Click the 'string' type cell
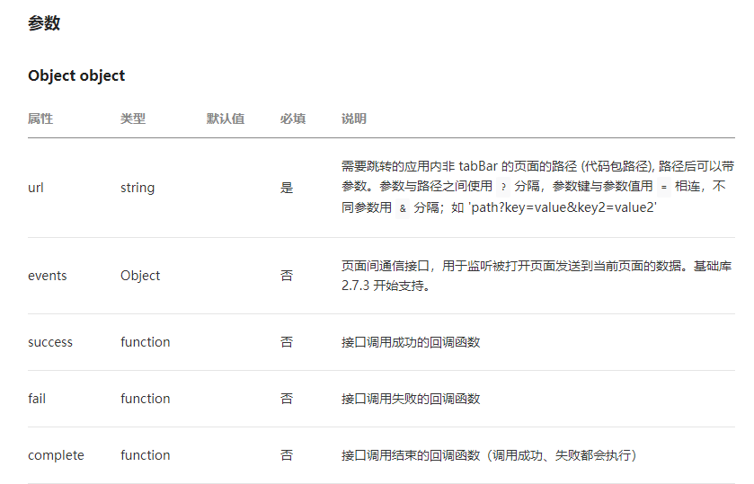Viewport: 754px width, 484px height. [x=137, y=188]
